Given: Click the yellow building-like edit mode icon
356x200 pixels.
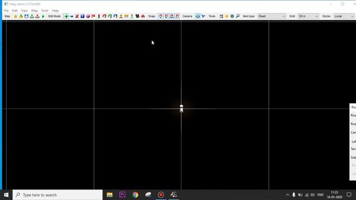Looking at the screenshot, I should coord(126,16).
